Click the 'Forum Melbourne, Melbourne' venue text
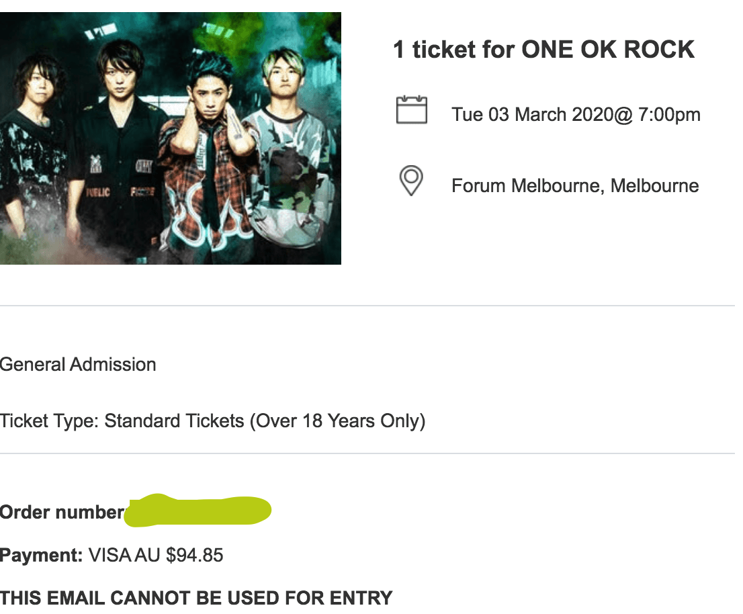The height and width of the screenshot is (614, 743). [575, 185]
